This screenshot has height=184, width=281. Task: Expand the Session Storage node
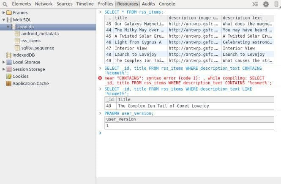[4, 70]
